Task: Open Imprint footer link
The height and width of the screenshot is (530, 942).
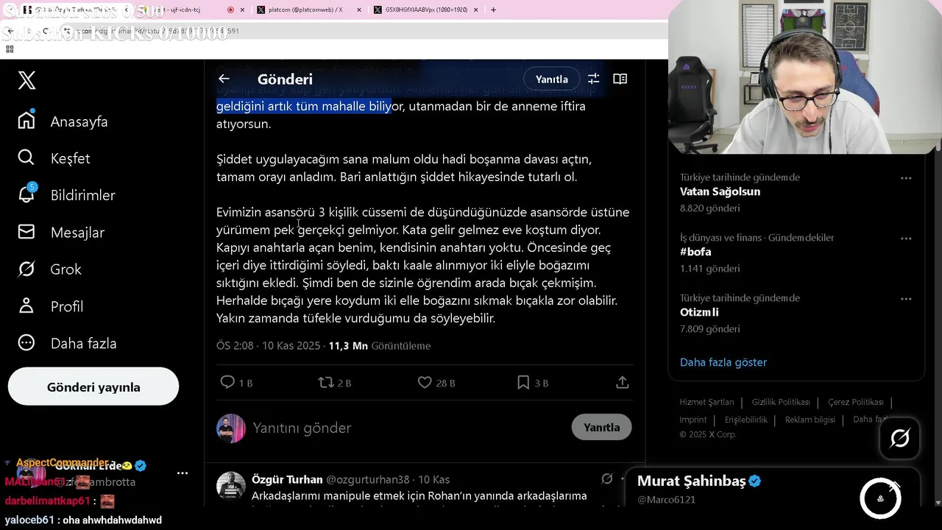Action: (693, 420)
